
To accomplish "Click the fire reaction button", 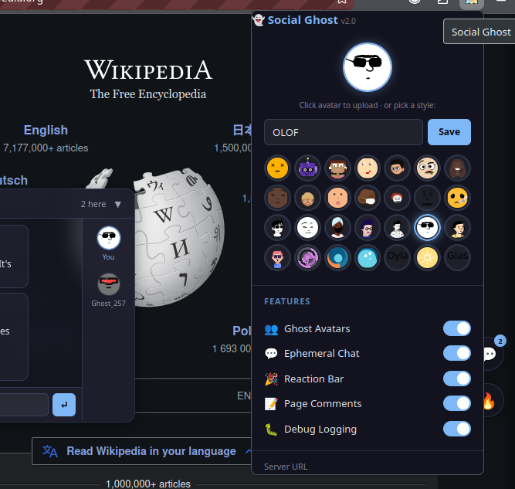I will 492,401.
